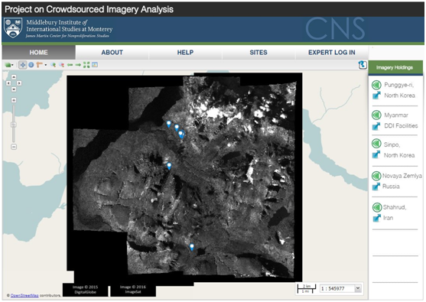Follow the OpenStreetMap contributors link

pos(24,295)
